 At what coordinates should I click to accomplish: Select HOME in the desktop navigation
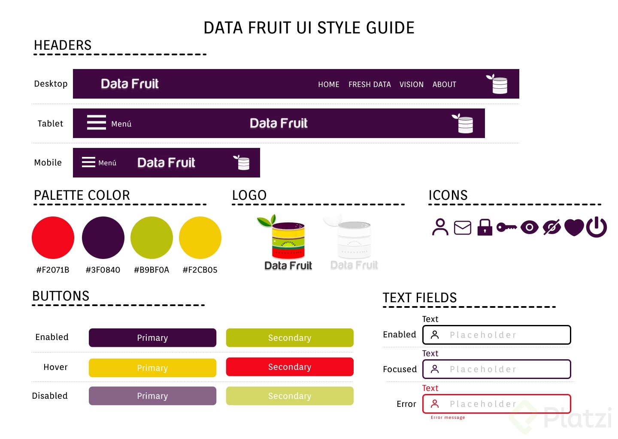click(x=328, y=84)
